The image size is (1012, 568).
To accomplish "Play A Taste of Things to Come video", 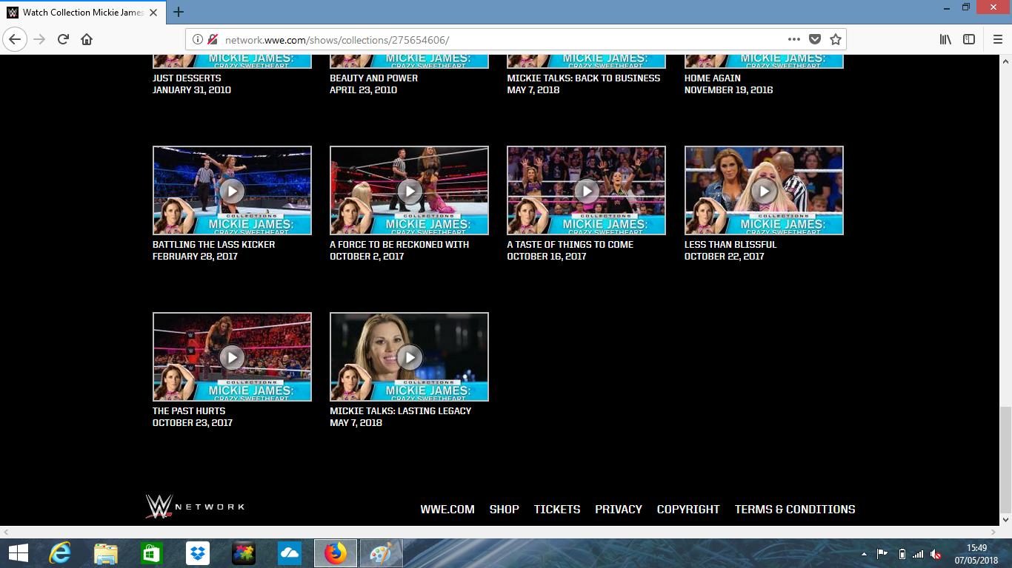I will pos(586,191).
